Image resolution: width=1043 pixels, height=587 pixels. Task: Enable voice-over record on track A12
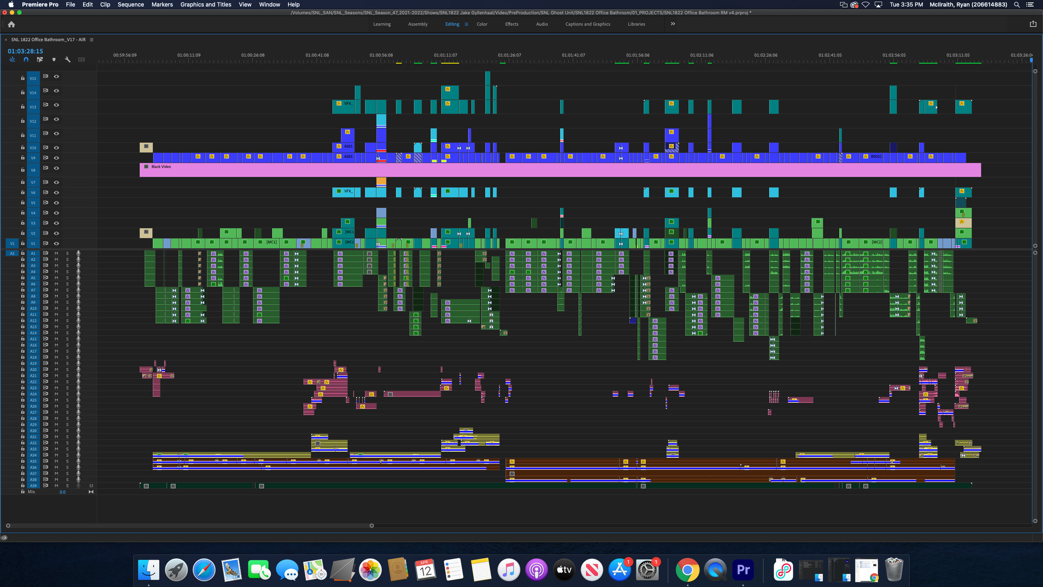78,320
